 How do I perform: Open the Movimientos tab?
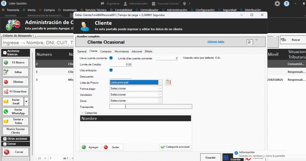tap(122, 51)
